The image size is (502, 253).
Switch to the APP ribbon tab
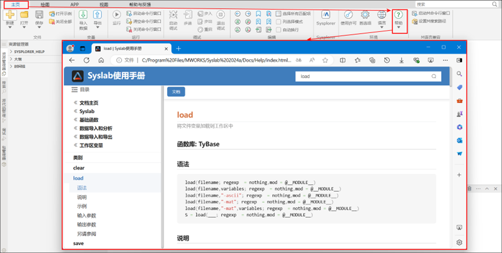(74, 5)
